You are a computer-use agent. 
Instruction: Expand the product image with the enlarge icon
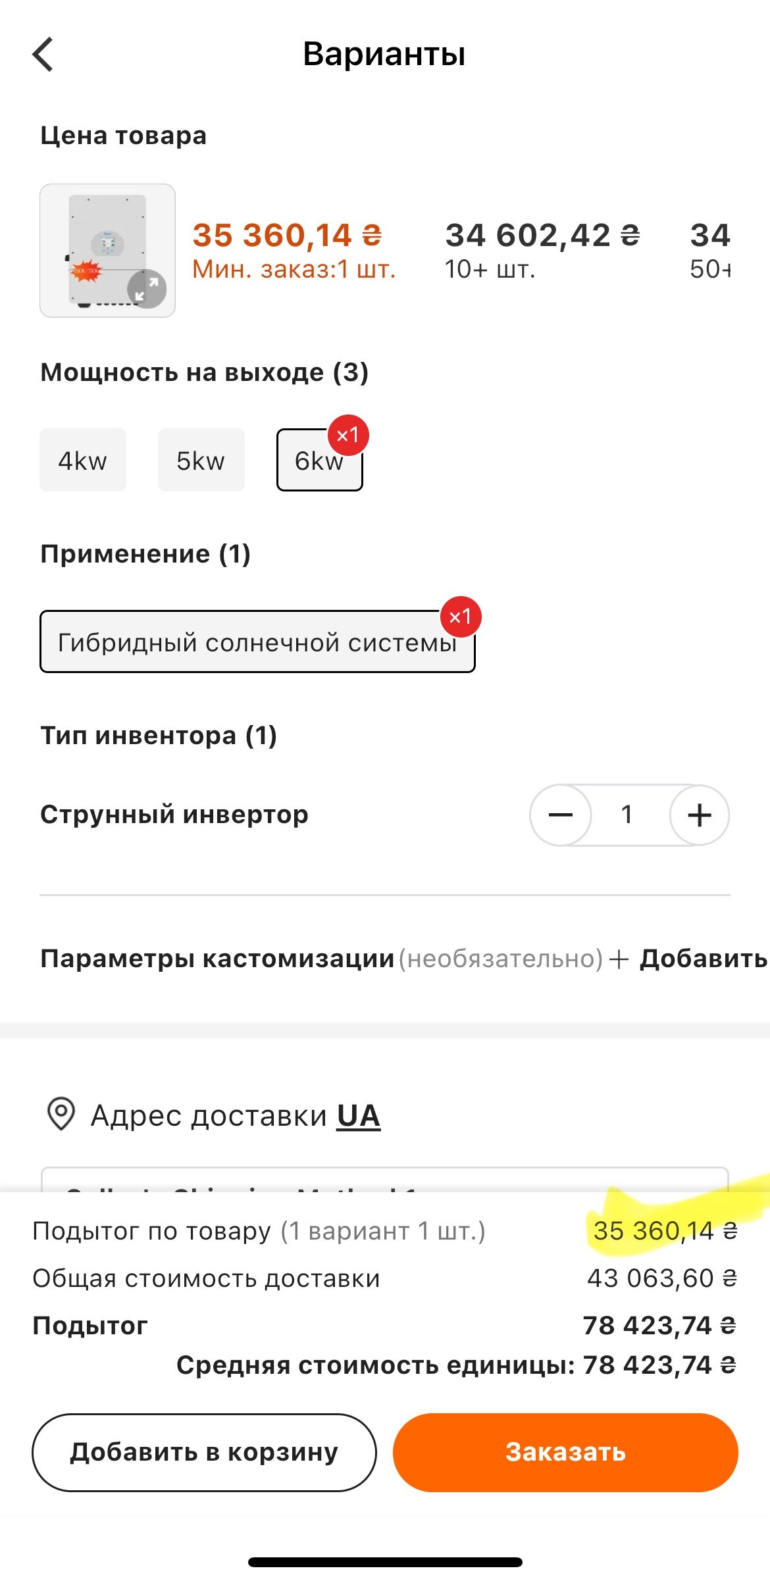[147, 288]
